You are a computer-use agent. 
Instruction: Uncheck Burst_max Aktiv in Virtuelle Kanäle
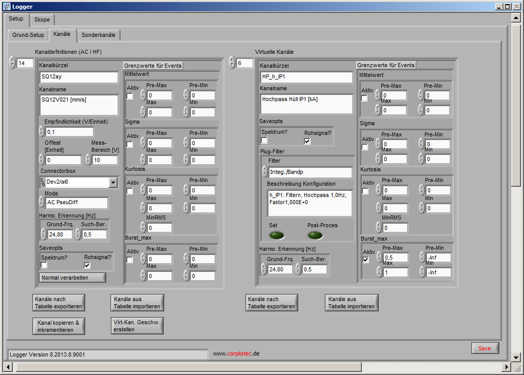point(365,260)
